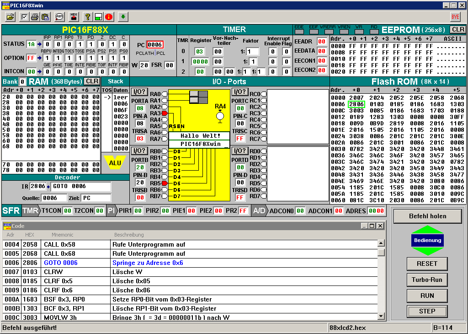The image size is (468, 334).
Task: Click the W register value field
Action: tap(144, 65)
